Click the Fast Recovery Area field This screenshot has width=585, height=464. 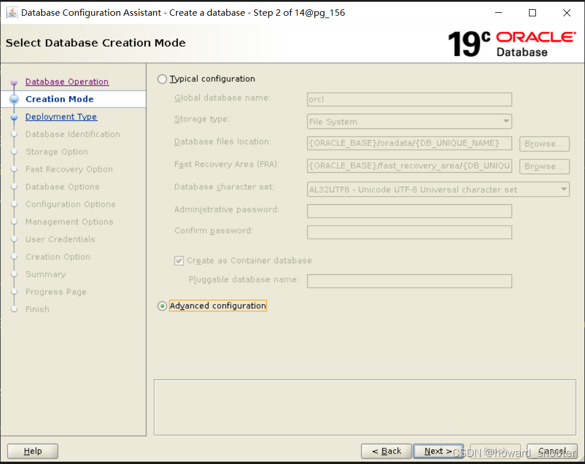pyautogui.click(x=409, y=166)
